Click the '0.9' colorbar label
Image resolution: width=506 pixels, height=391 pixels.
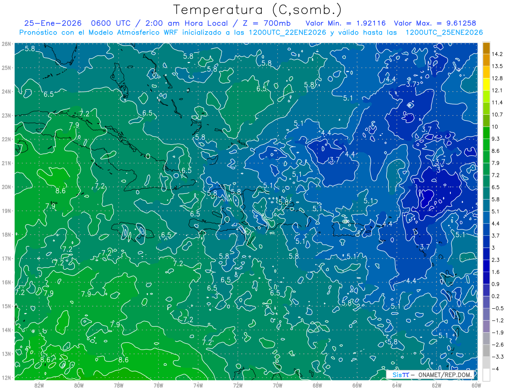(x=496, y=284)
